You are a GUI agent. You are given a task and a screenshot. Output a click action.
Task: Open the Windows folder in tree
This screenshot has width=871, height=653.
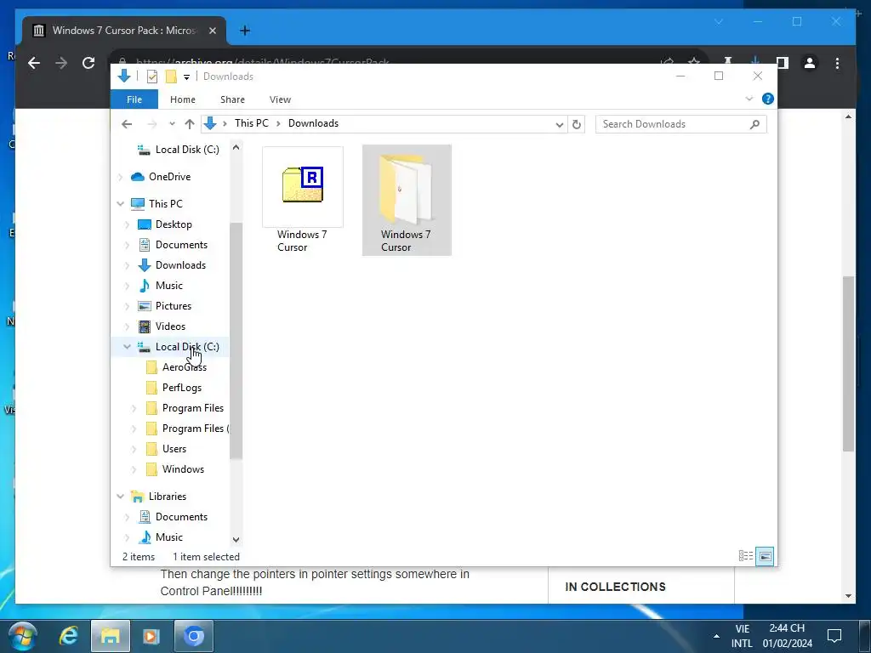[x=183, y=469]
